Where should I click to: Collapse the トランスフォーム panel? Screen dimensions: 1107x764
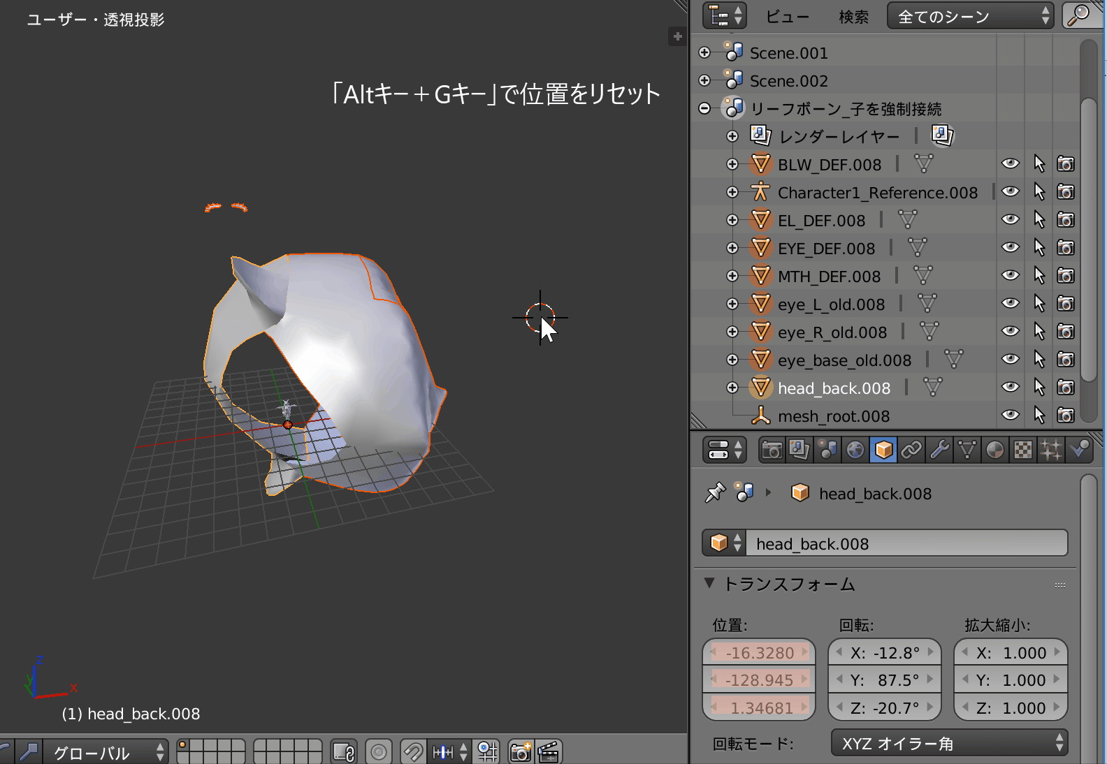[710, 583]
